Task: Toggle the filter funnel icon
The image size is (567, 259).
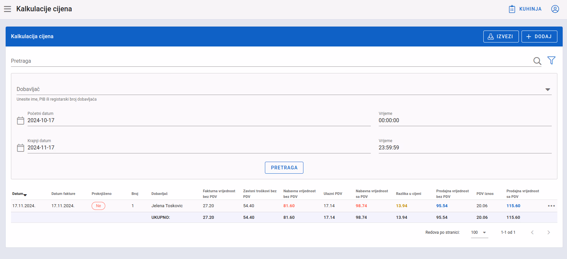Action: point(551,60)
